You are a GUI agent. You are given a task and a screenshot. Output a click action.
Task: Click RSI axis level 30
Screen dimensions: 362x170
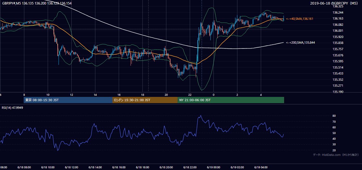click(x=334, y=144)
